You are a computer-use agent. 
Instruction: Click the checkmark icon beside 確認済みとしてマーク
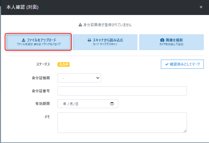(167, 64)
